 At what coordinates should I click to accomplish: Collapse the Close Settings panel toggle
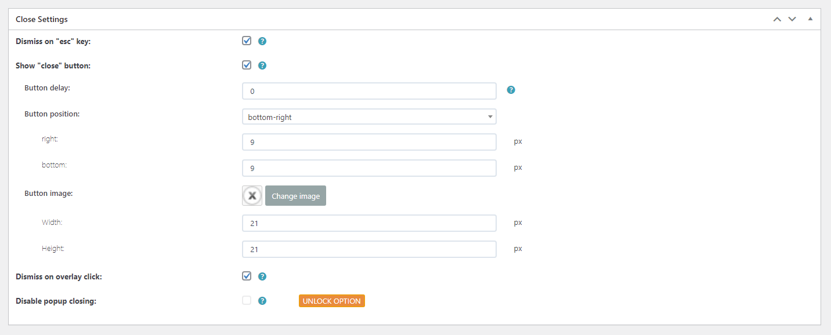tap(810, 19)
